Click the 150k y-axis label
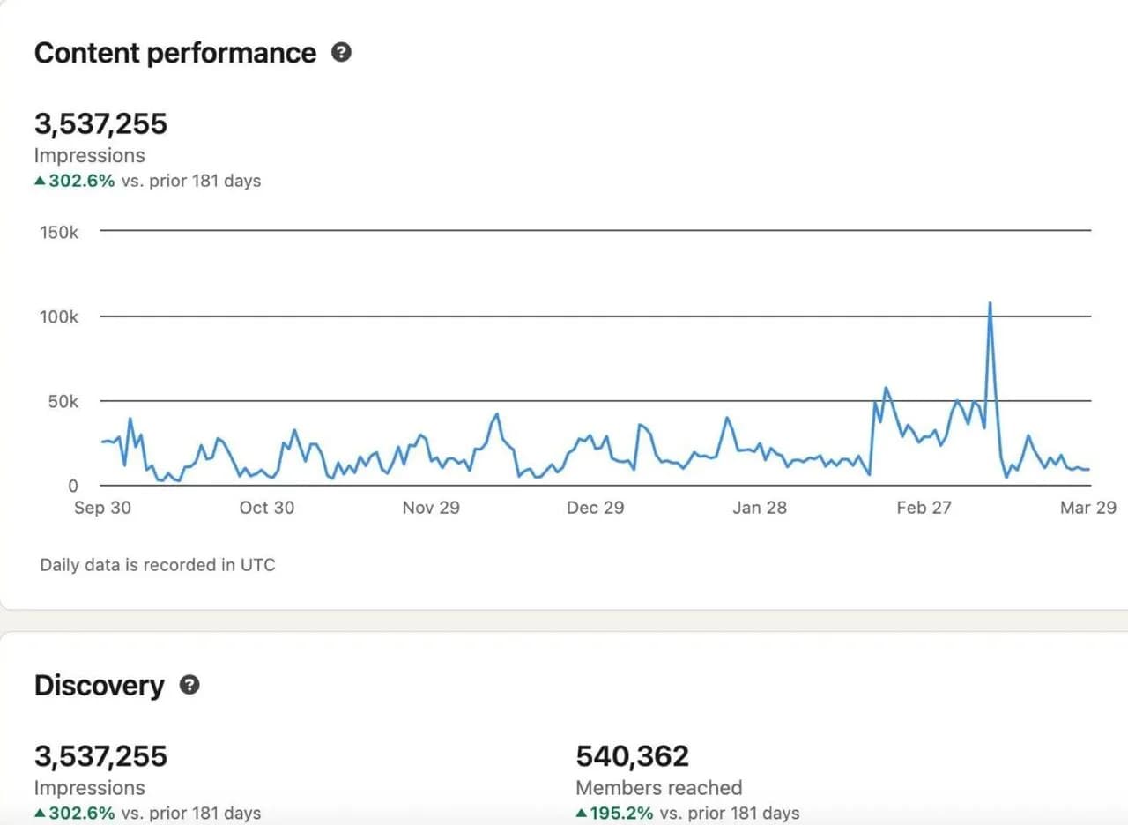1128x825 pixels. point(59,232)
